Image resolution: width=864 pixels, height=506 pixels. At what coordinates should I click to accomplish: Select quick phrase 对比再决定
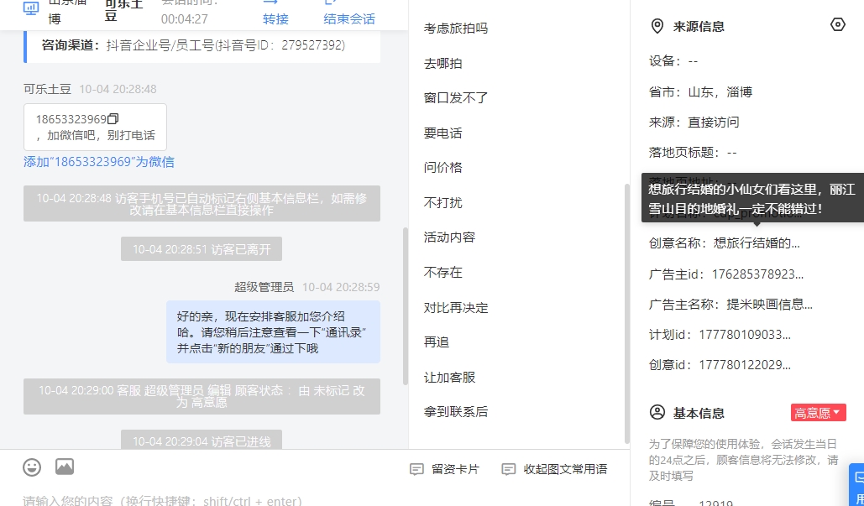pos(456,307)
